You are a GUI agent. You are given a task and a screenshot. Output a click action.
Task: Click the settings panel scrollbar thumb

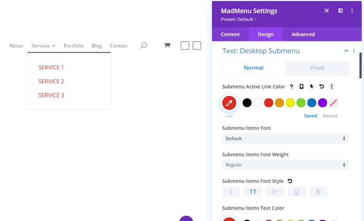coord(361,65)
